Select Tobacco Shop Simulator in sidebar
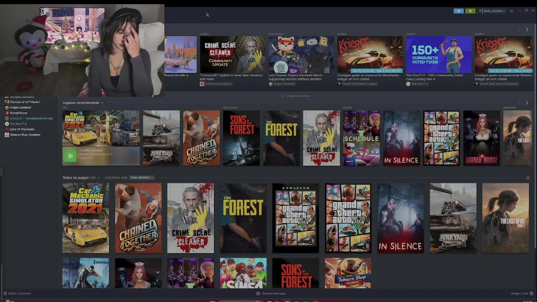The image size is (537, 302). click(23, 135)
